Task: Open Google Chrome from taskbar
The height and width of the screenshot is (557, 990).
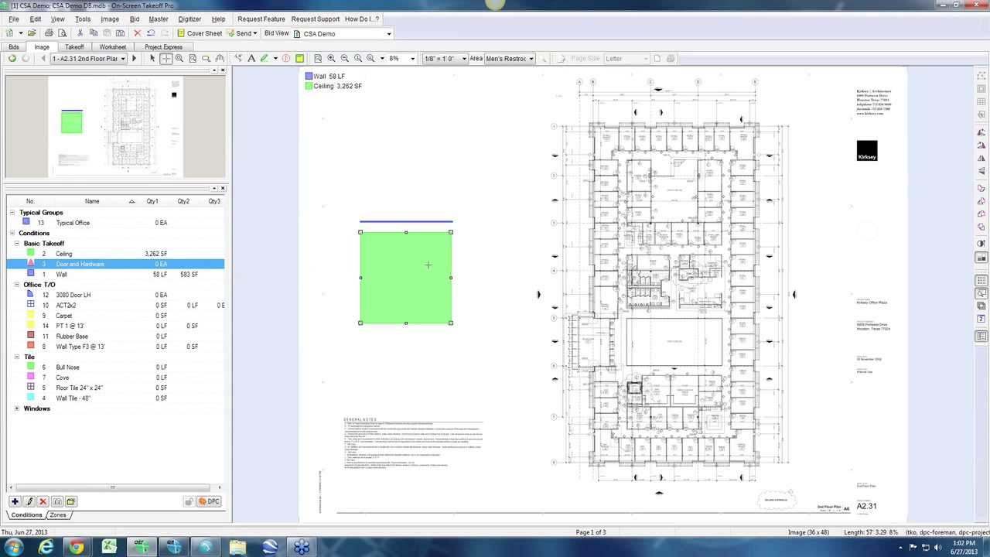Action: pyautogui.click(x=77, y=547)
